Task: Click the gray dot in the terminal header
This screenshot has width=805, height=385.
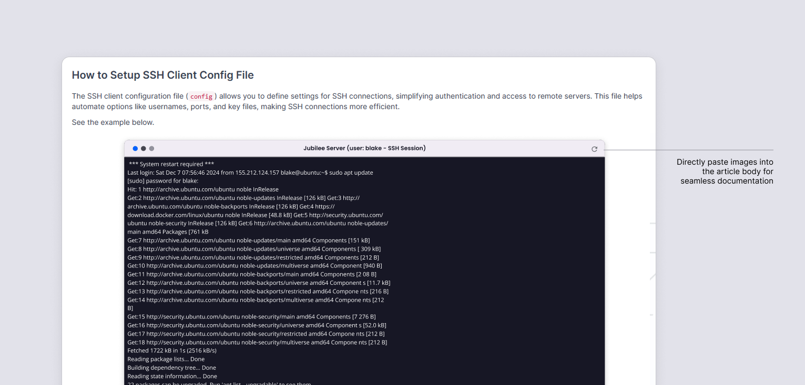Action: [152, 148]
